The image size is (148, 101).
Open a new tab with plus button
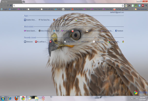click(x=24, y=2)
